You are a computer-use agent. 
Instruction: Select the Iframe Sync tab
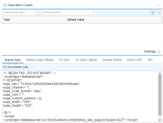pyautogui.click(x=13, y=60)
